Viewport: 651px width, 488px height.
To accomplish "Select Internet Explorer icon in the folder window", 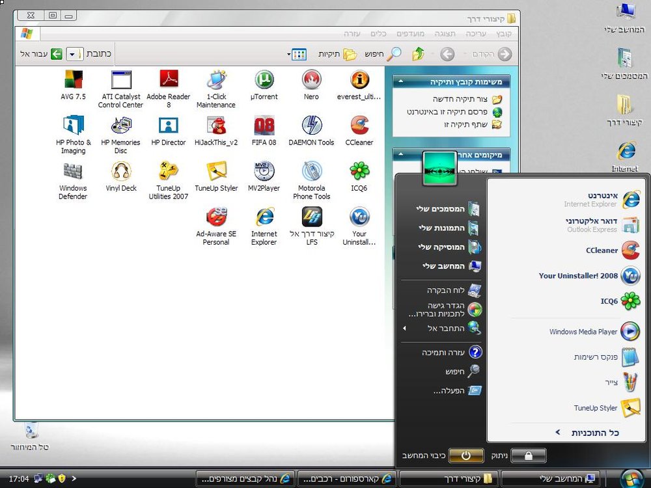I will pos(264,226).
